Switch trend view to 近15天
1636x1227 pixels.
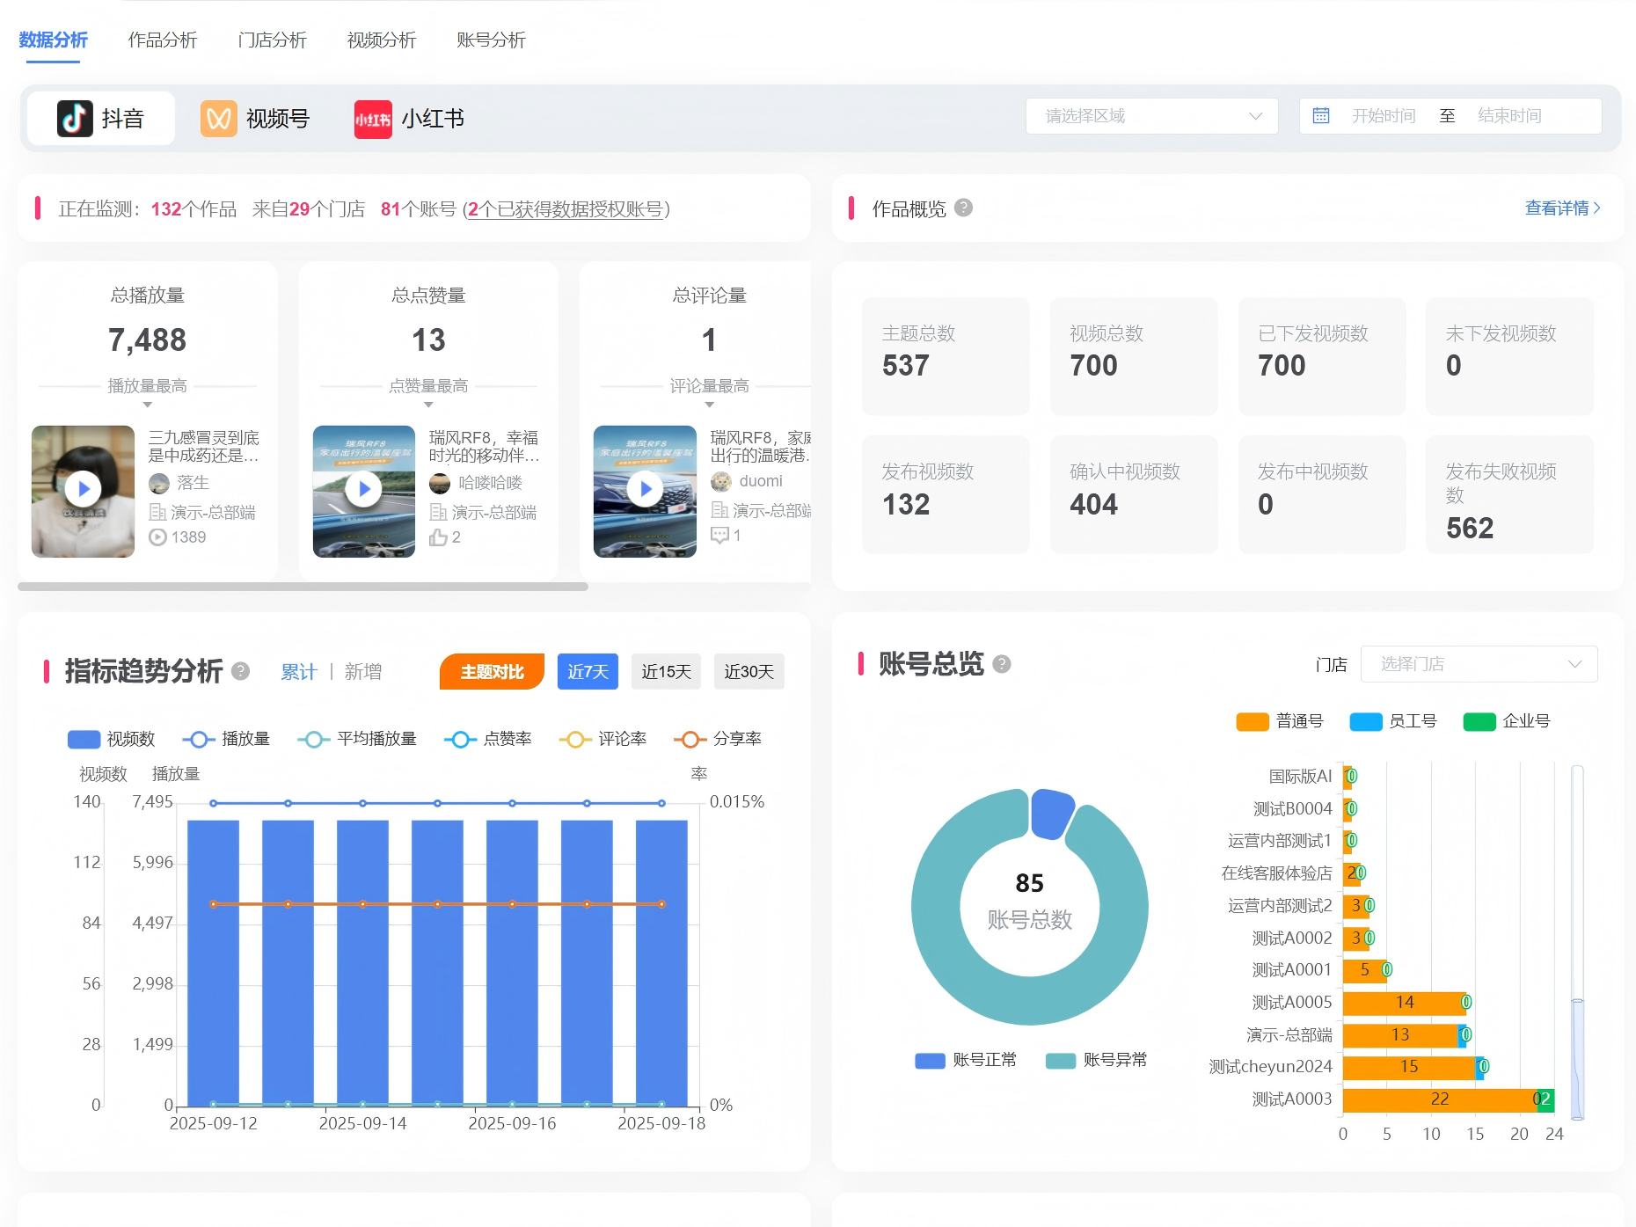[666, 671]
